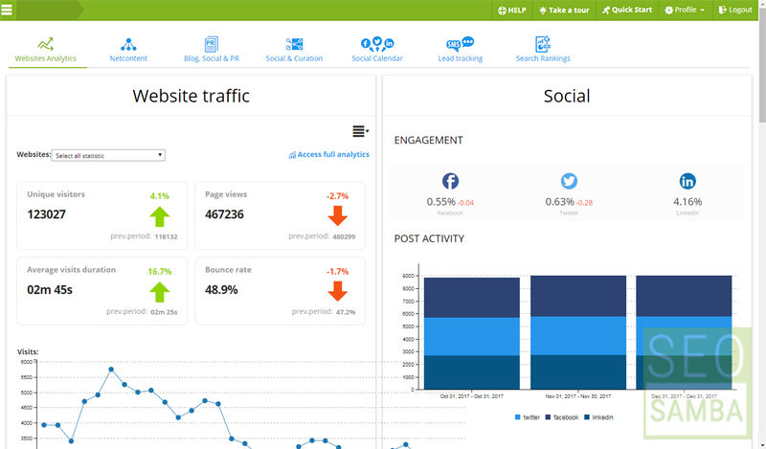Click the 0.55% Facebook engagement value
The width and height of the screenshot is (766, 449).
tap(440, 202)
